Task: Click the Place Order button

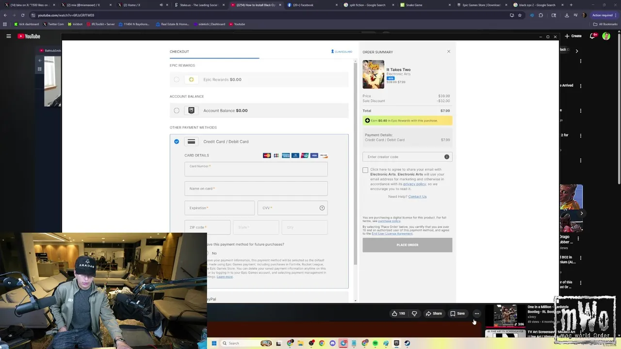Action: pyautogui.click(x=408, y=245)
